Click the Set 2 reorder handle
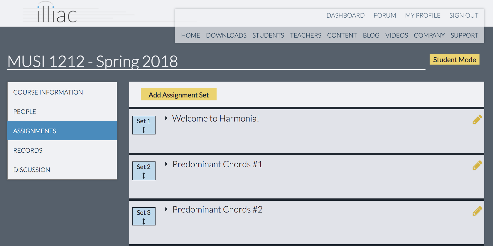493x246 pixels. [143, 171]
